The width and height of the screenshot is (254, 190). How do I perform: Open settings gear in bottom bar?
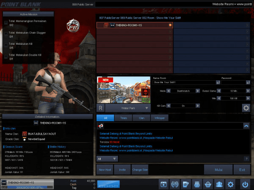click(x=230, y=184)
